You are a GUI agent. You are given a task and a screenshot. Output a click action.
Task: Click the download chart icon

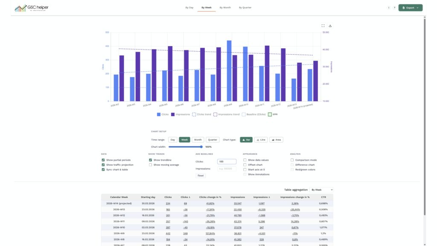pyautogui.click(x=330, y=26)
